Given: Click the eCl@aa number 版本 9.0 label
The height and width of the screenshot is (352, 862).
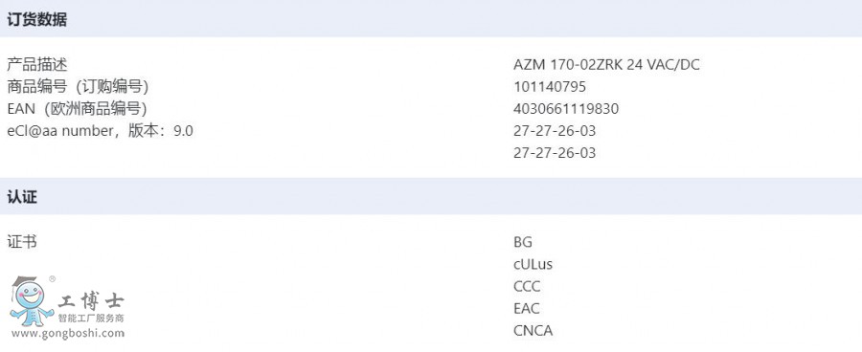Looking at the screenshot, I should [x=100, y=131].
